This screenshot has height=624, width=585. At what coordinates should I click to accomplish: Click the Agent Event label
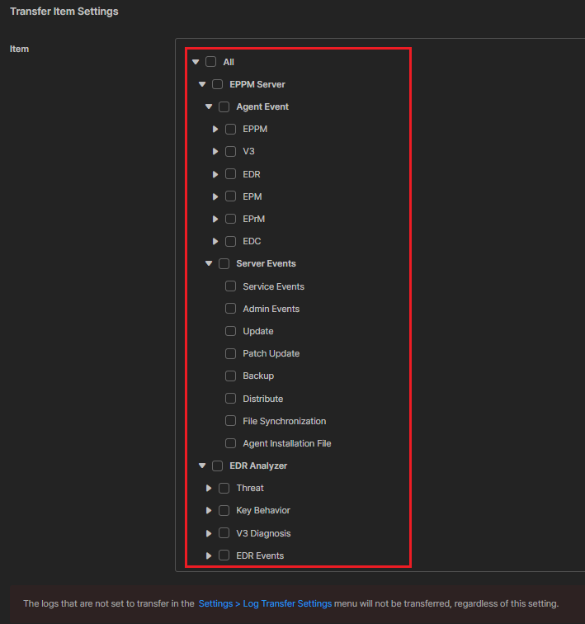coord(262,106)
